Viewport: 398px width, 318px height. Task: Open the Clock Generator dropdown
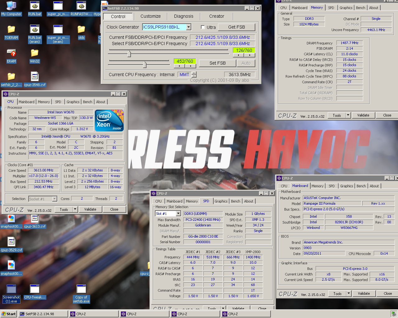click(x=189, y=27)
